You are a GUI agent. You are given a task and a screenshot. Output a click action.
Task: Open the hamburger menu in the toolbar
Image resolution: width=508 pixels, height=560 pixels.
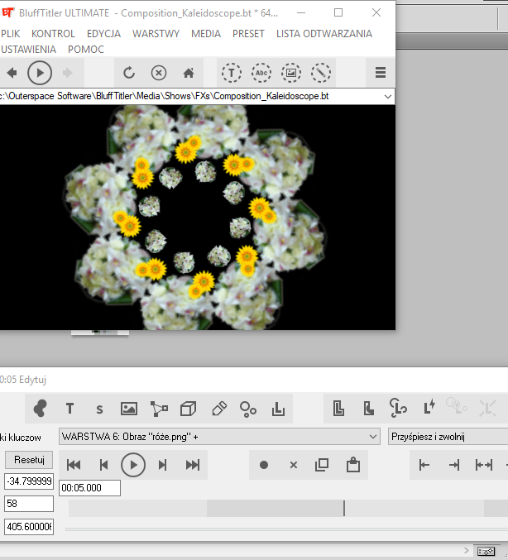[381, 73]
